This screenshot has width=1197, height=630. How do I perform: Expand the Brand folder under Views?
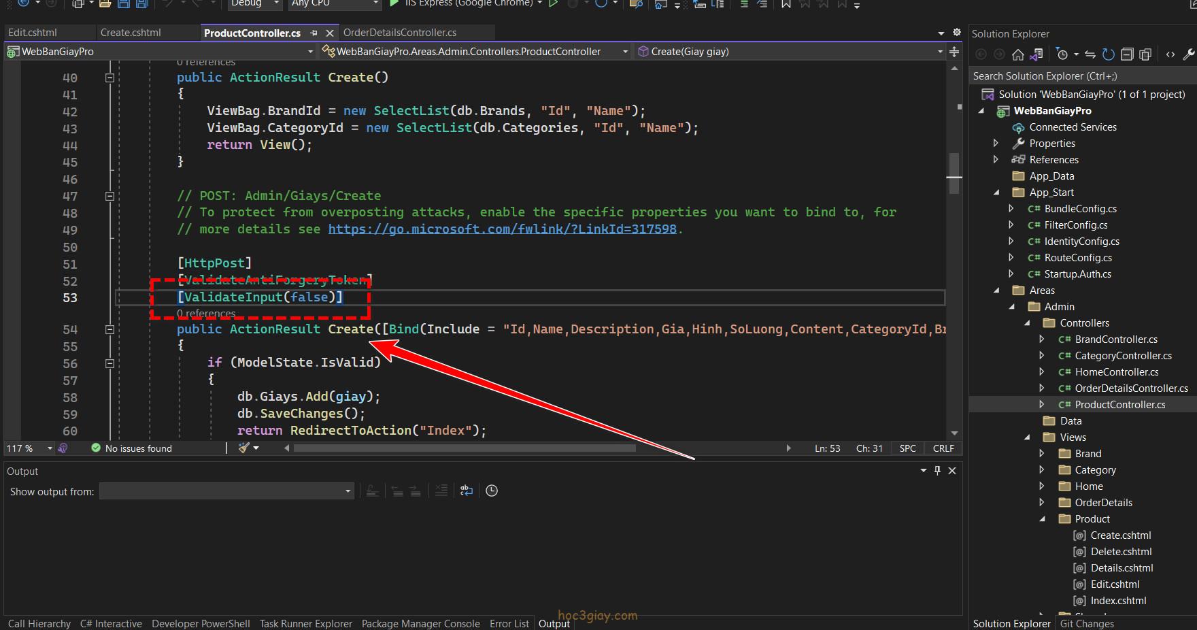(1042, 454)
